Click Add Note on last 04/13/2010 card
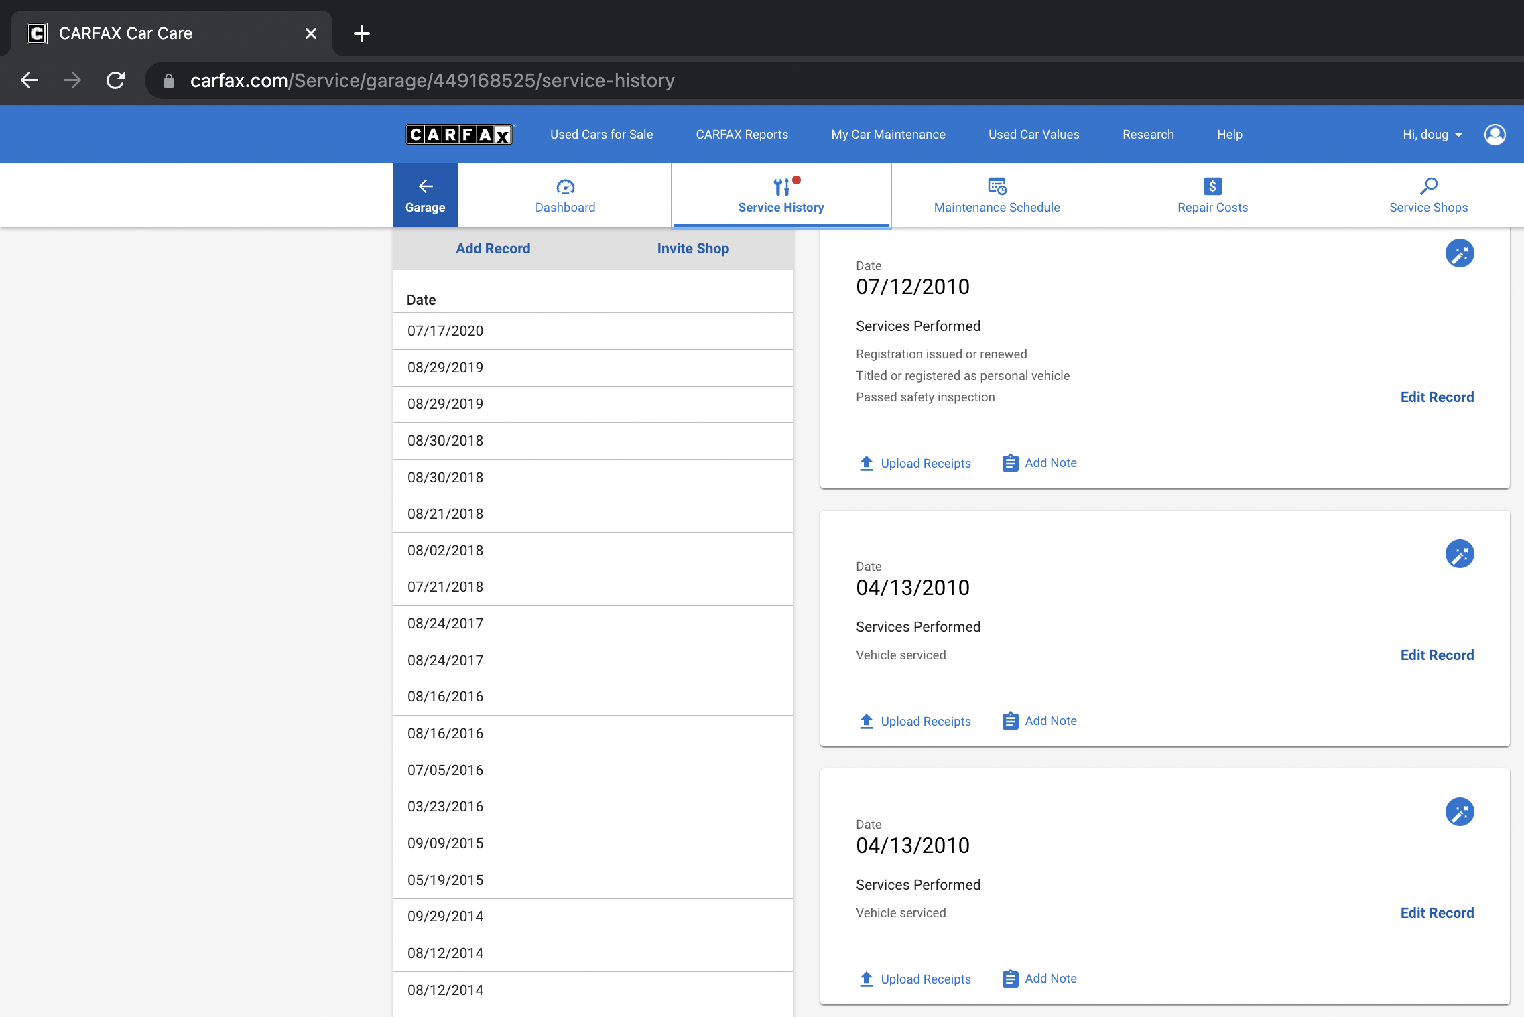The width and height of the screenshot is (1524, 1017). 1039,979
